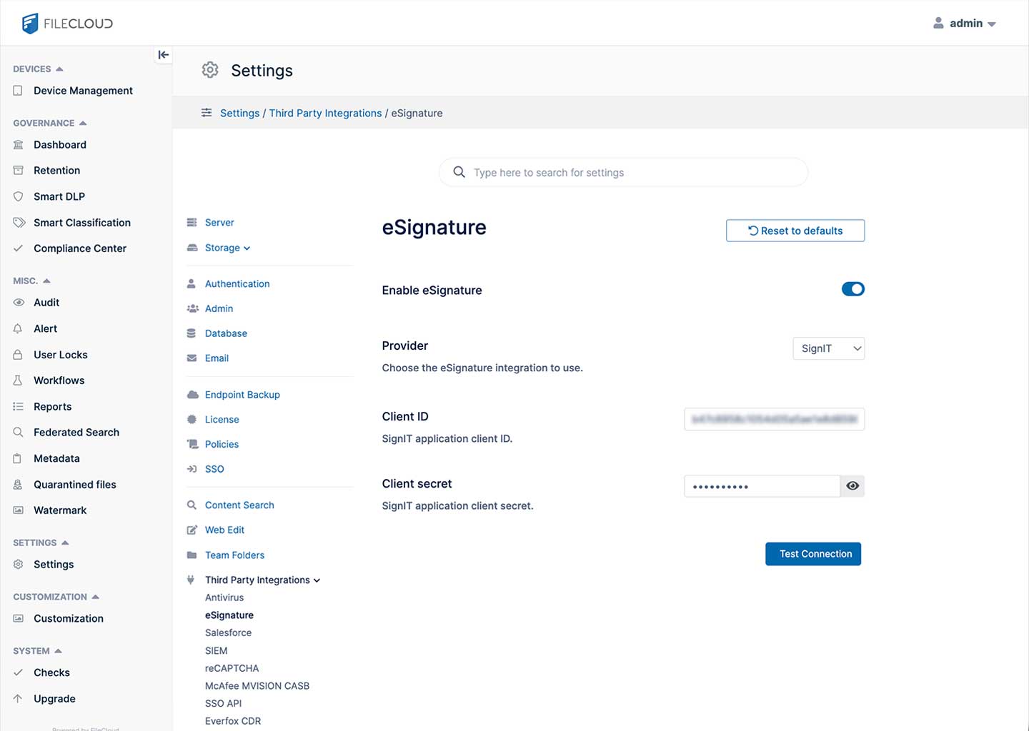Click the Workflows flask icon
The width and height of the screenshot is (1029, 731).
pyautogui.click(x=18, y=380)
